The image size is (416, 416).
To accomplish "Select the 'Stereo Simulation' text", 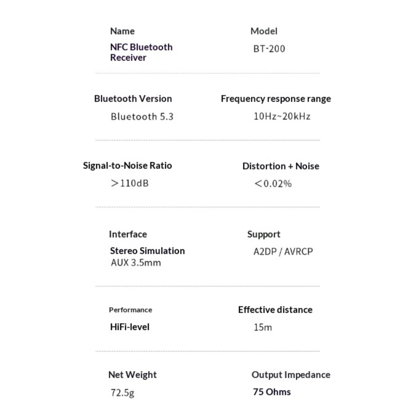I will coord(147,251).
